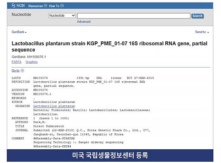This screenshot has height=163, width=221.
Task: Expand the GenBank format dropdown
Action: [19, 32]
